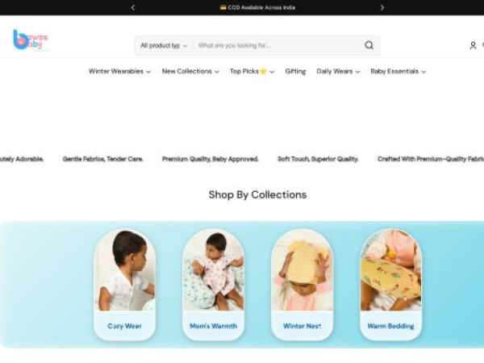Click the search input field
This screenshot has height=363, width=484.
click(277, 46)
